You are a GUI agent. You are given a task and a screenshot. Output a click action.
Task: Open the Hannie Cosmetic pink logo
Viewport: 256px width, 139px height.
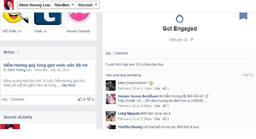pos(79,18)
